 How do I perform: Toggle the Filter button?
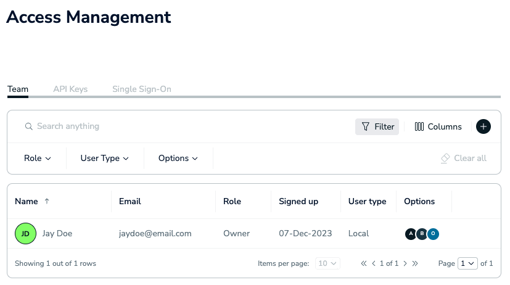[377, 126]
